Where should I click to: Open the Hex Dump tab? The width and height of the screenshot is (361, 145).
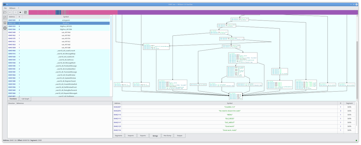(x=167, y=136)
